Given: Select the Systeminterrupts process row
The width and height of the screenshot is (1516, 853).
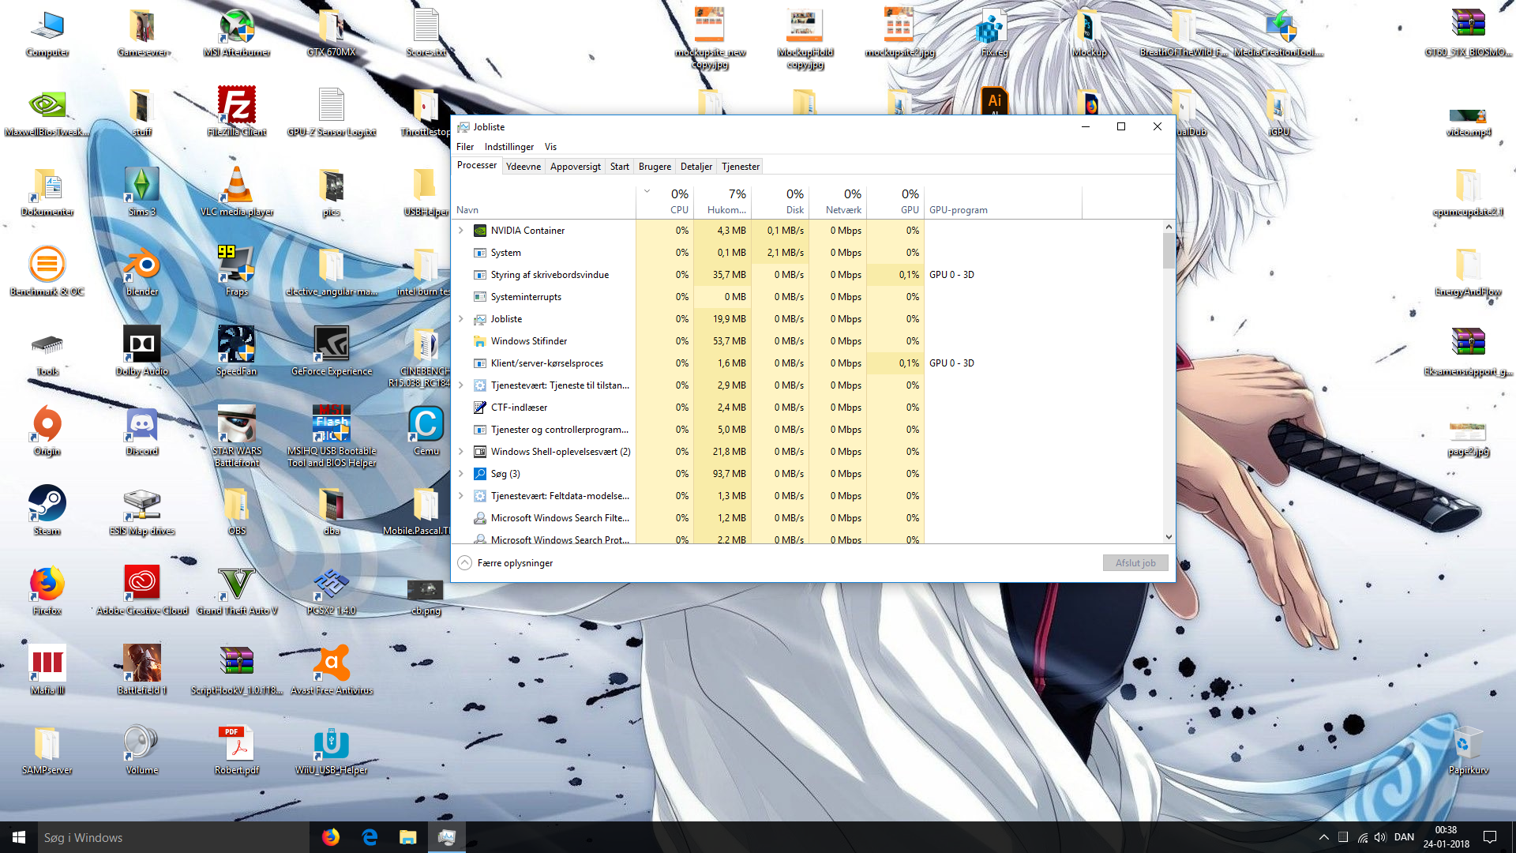Looking at the screenshot, I should (x=807, y=297).
